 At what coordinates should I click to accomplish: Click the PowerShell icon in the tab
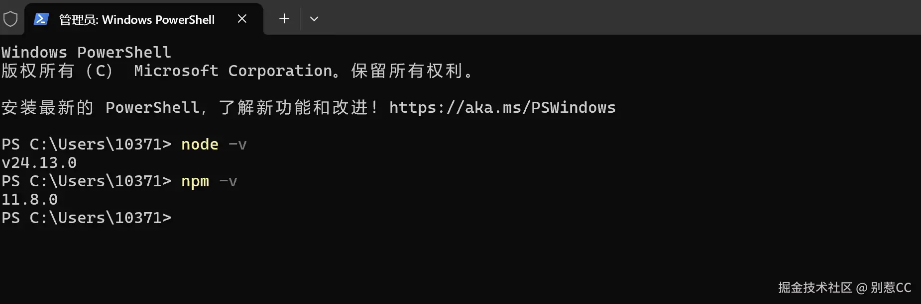tap(41, 19)
